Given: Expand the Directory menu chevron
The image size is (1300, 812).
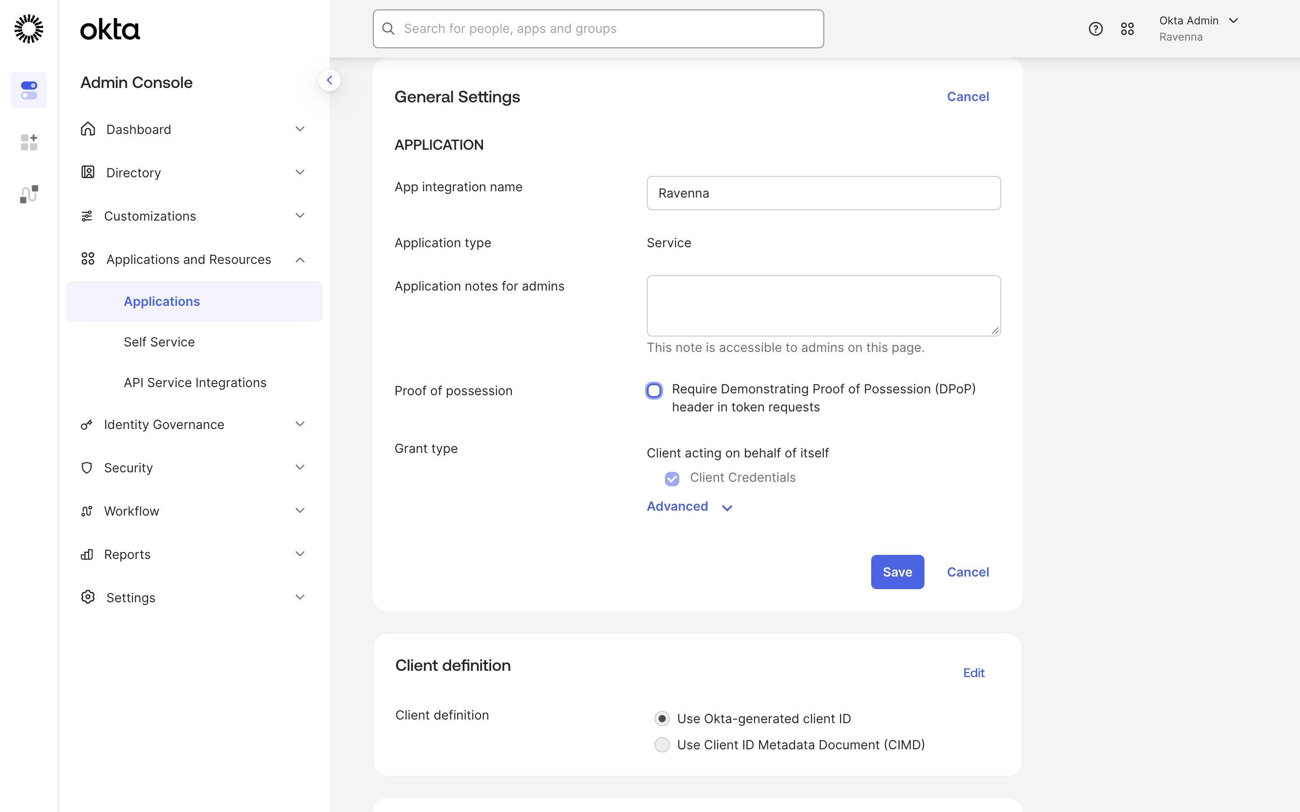Looking at the screenshot, I should pos(300,172).
